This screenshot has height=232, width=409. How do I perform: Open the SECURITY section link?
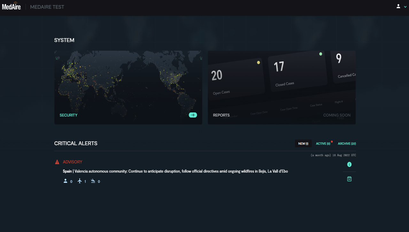tap(68, 115)
